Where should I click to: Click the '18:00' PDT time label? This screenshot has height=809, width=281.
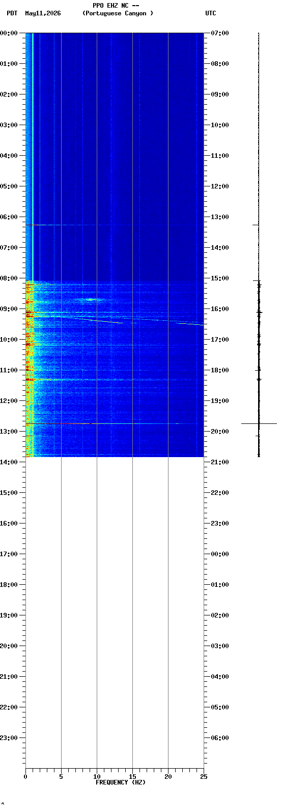(9, 584)
